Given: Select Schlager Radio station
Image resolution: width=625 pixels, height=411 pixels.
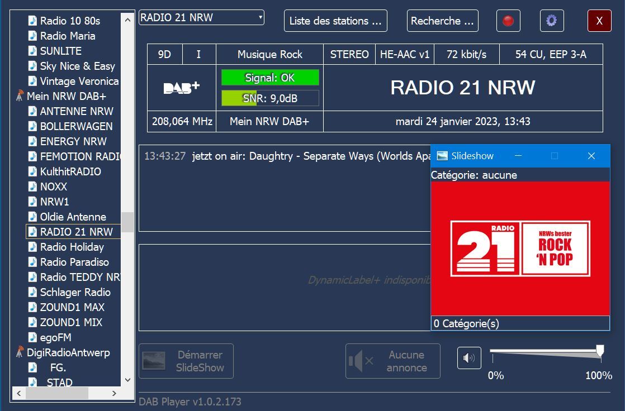Looking at the screenshot, I should tap(75, 292).
